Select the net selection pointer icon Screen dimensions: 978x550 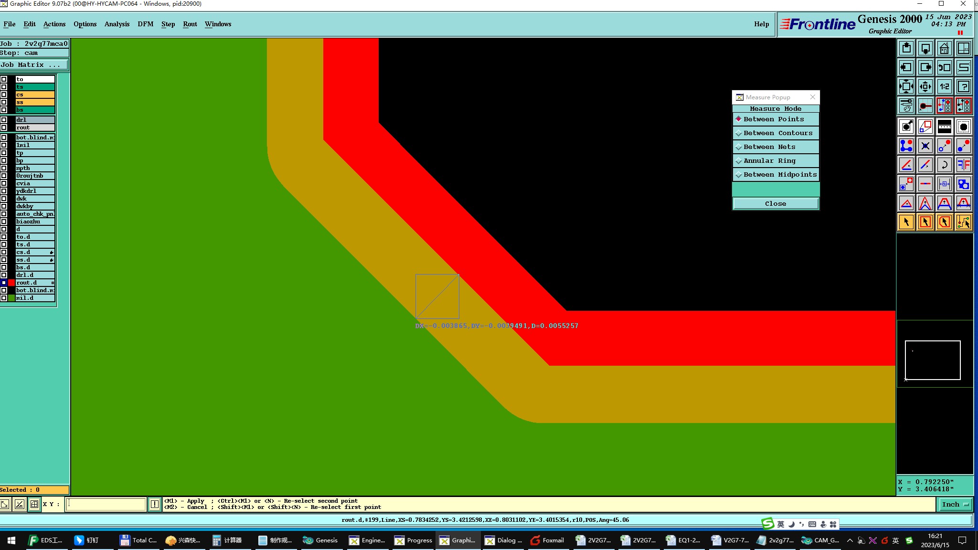pos(963,222)
